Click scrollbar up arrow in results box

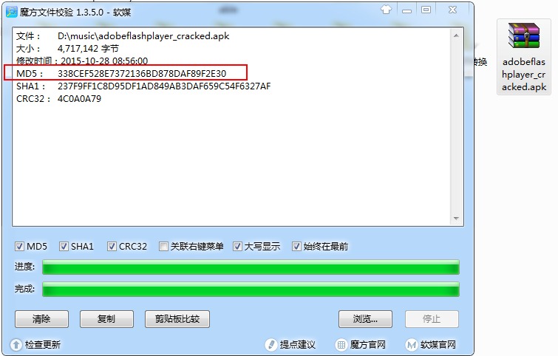tap(456, 35)
